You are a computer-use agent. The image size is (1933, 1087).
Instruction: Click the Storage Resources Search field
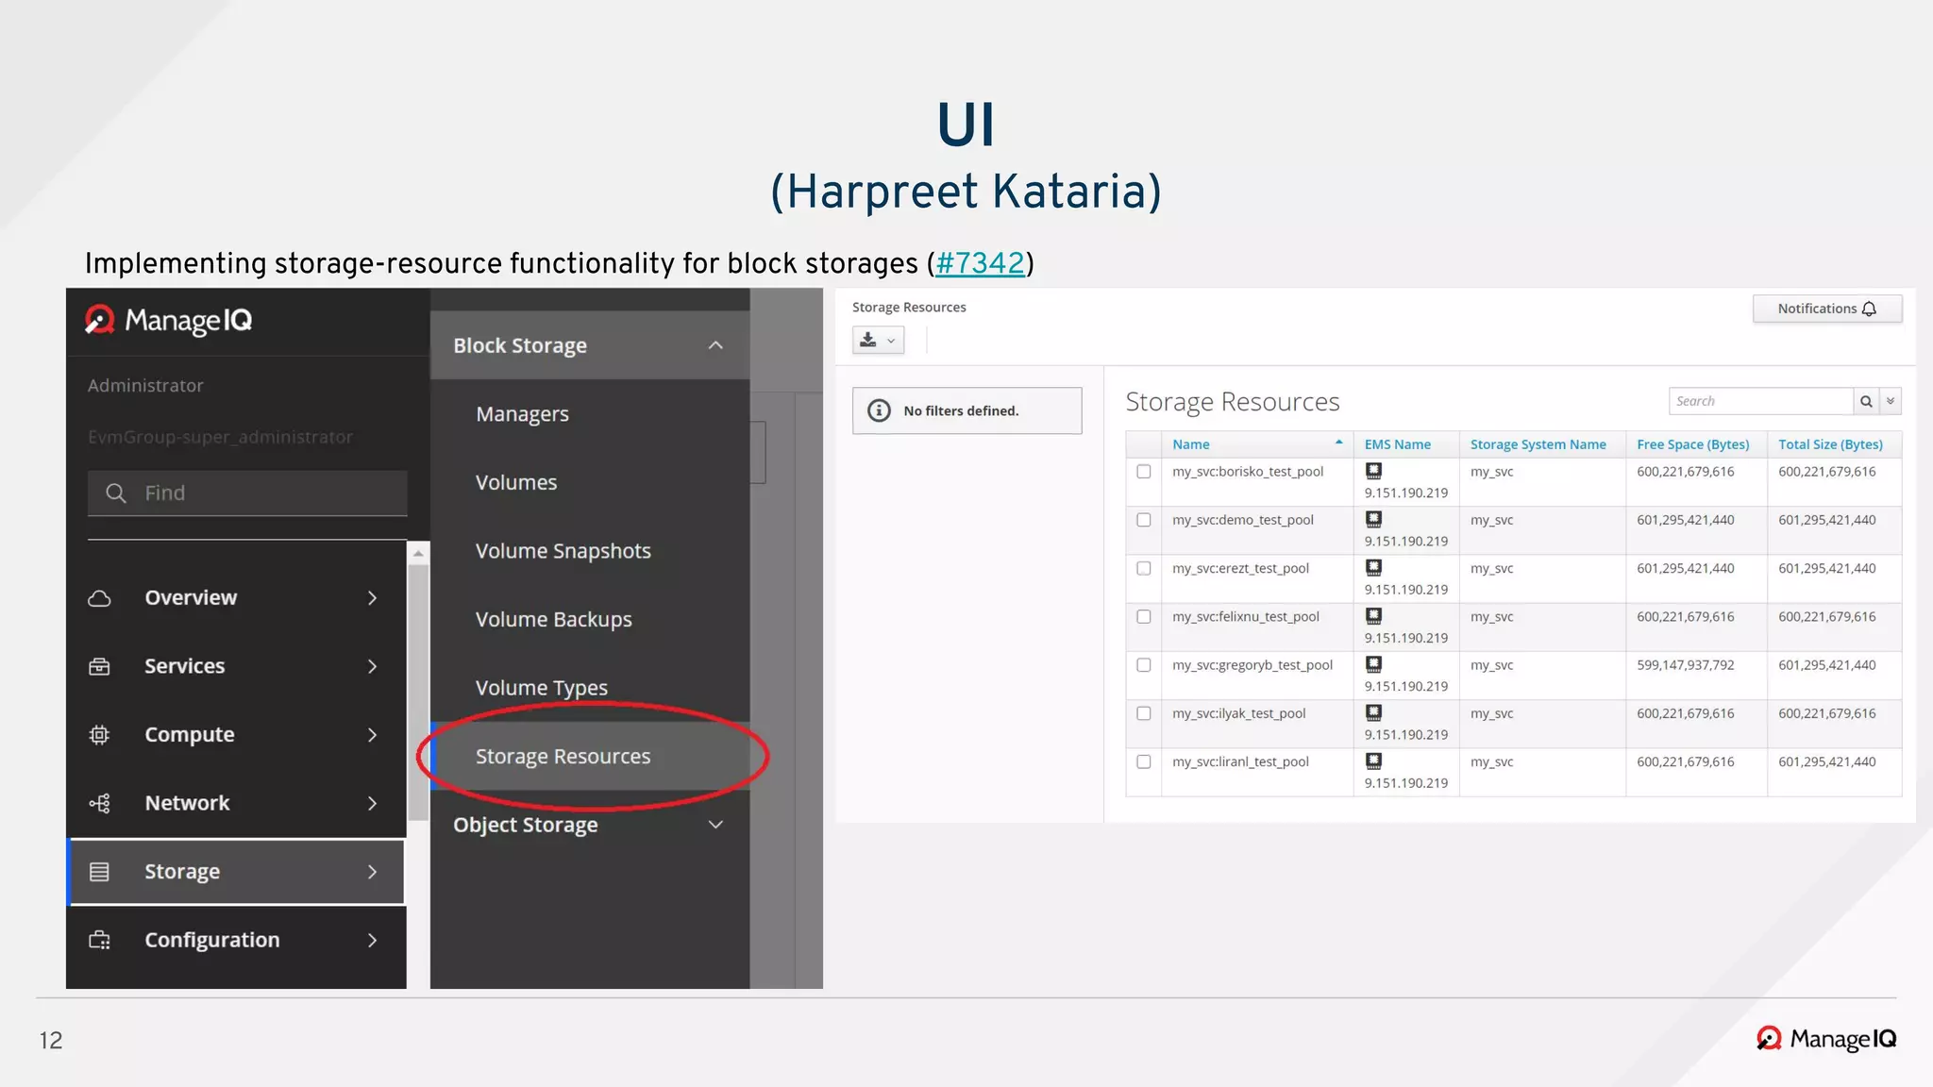pyautogui.click(x=1760, y=401)
